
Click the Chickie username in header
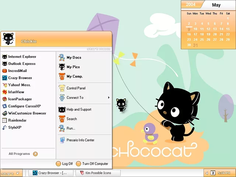pos(29,41)
